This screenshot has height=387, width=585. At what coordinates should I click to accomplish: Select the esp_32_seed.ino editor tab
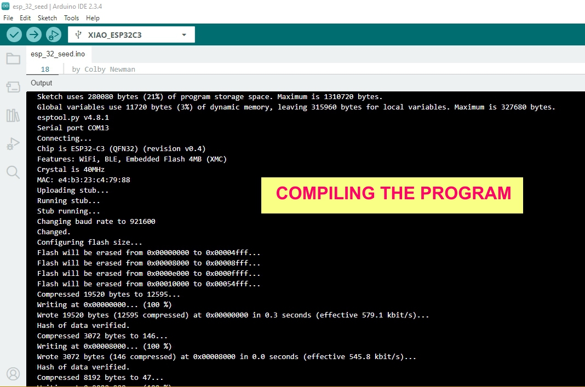[x=58, y=54]
